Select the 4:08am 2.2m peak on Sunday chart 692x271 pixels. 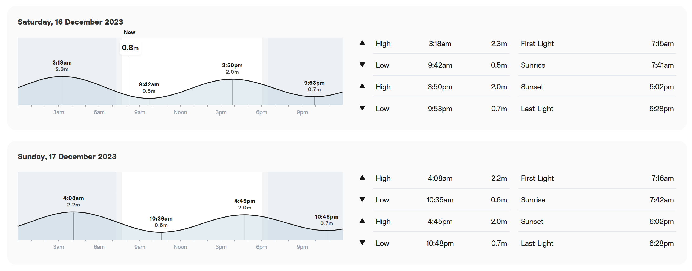tap(73, 201)
